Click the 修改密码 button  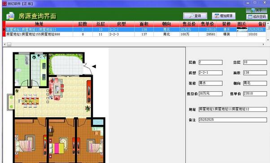pyautogui.click(x=257, y=17)
